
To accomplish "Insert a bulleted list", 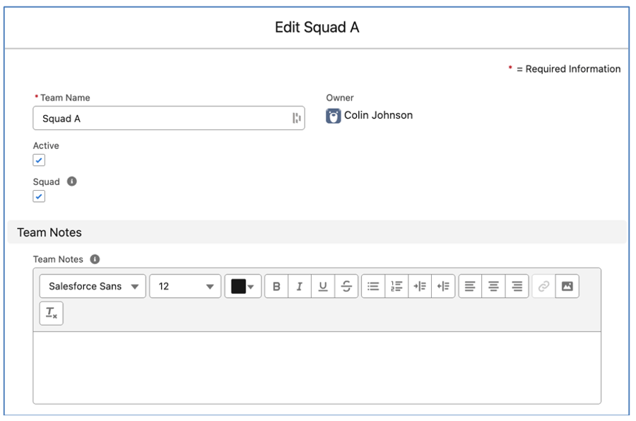I will (372, 286).
